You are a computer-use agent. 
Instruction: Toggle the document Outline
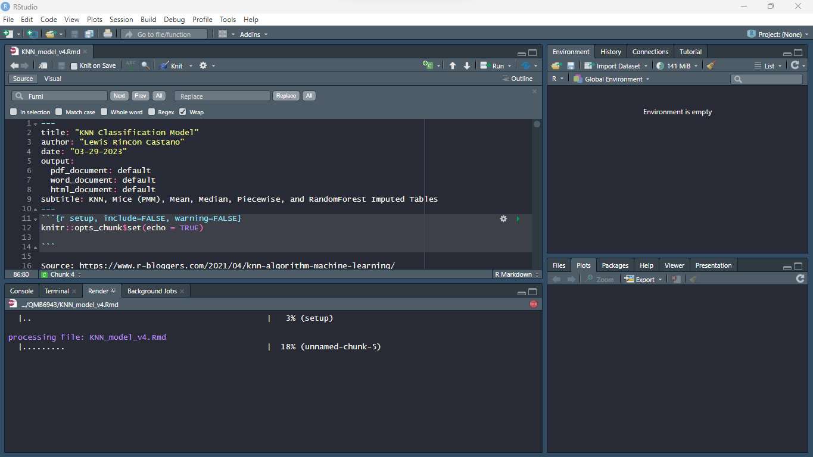click(518, 79)
